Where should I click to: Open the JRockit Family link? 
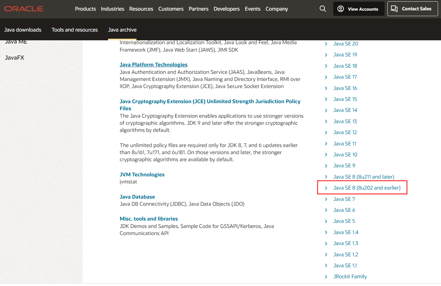350,276
